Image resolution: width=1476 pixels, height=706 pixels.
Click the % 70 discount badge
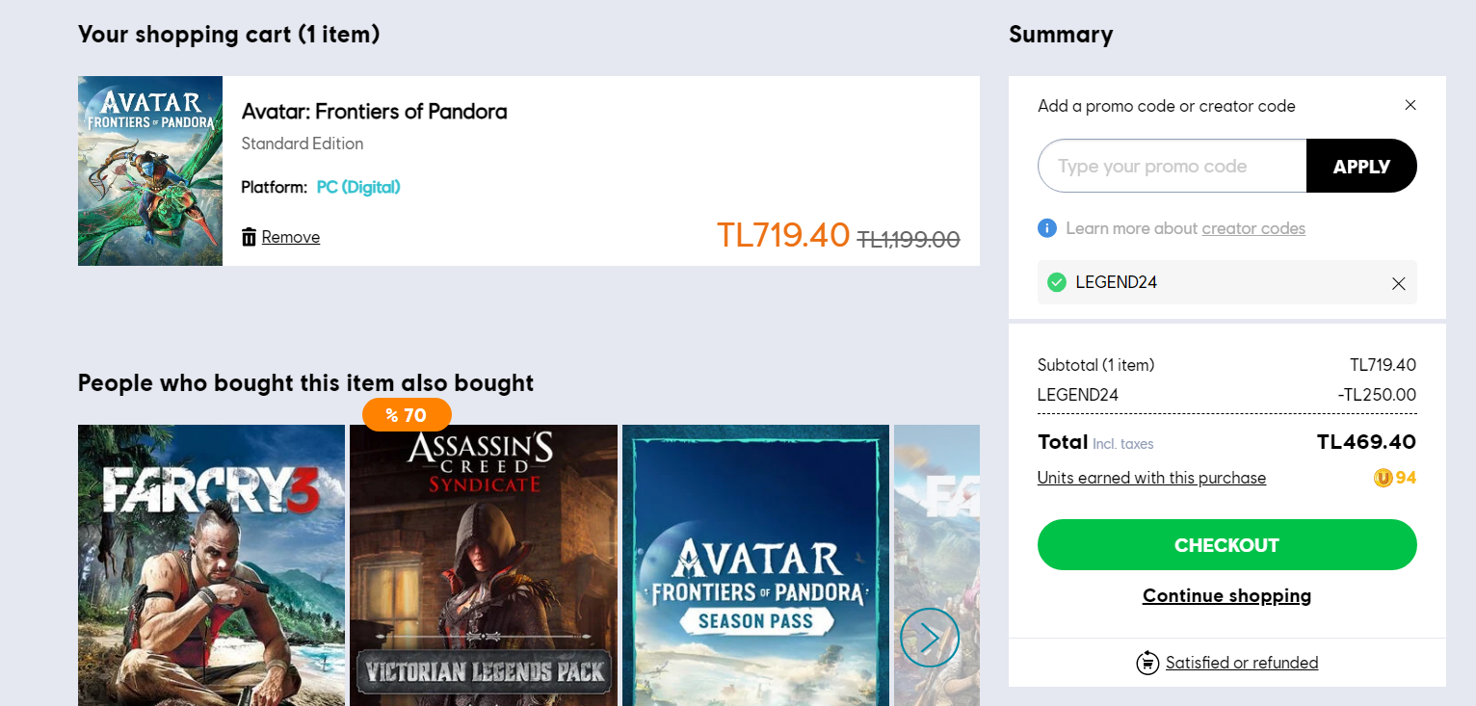tap(407, 415)
